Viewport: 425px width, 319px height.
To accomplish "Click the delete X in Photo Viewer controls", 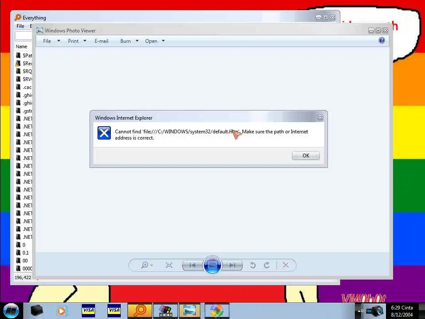I will 286,265.
